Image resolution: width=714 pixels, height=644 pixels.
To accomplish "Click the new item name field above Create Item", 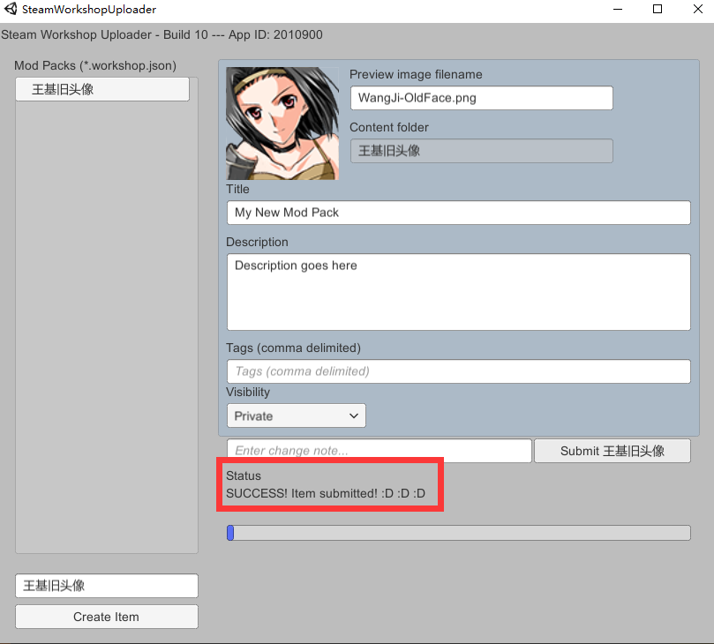I will tap(107, 586).
